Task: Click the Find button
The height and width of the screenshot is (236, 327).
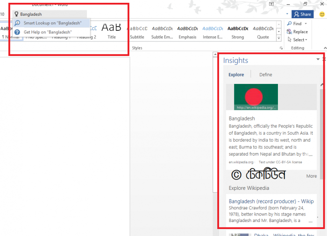Action: click(x=294, y=23)
